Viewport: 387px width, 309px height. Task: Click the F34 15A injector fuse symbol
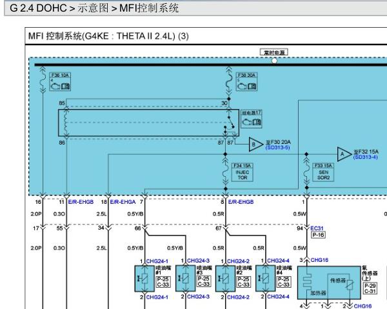225,172
